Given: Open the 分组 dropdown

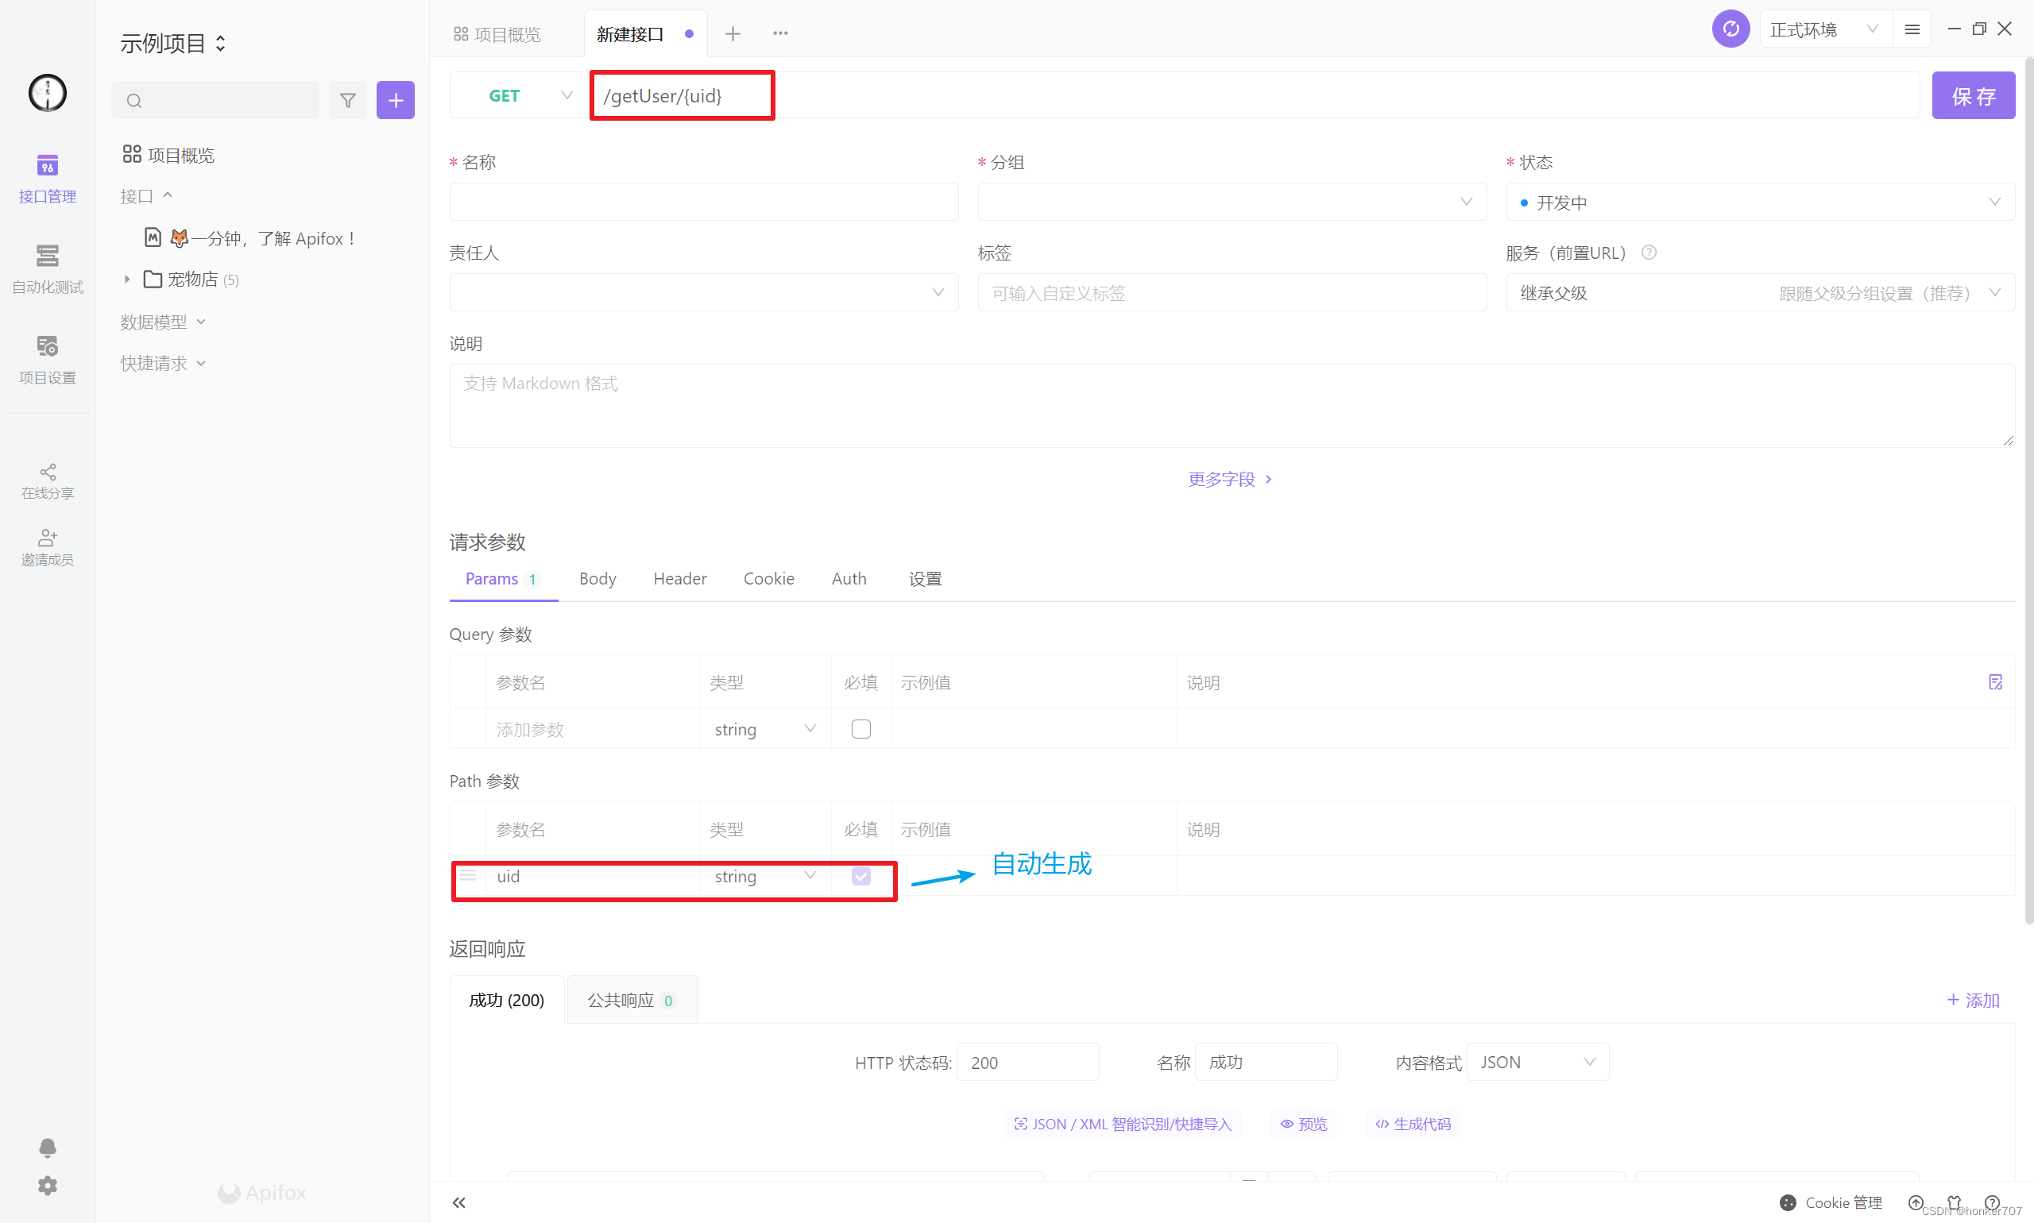Looking at the screenshot, I should [1232, 202].
